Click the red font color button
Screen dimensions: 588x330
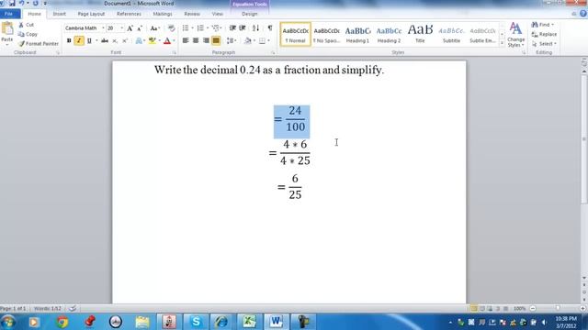click(167, 40)
